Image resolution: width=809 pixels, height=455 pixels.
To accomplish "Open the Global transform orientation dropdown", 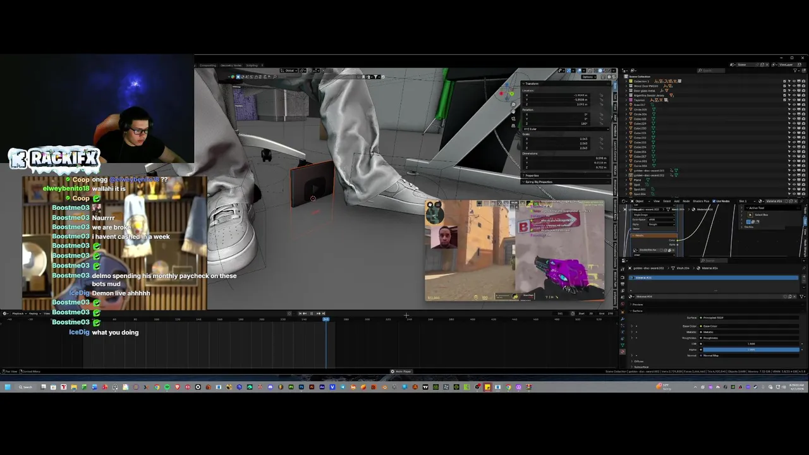I will pos(289,71).
